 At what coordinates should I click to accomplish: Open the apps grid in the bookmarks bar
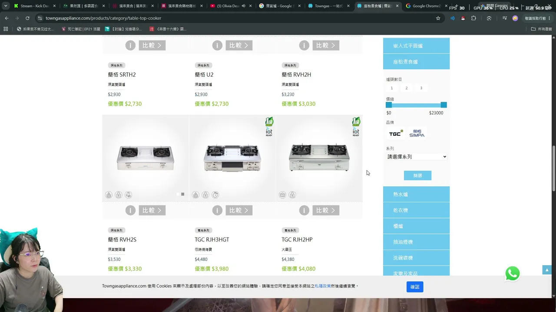(x=6, y=29)
